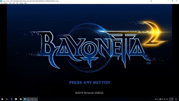Open the Debug menu

tap(21, 3)
